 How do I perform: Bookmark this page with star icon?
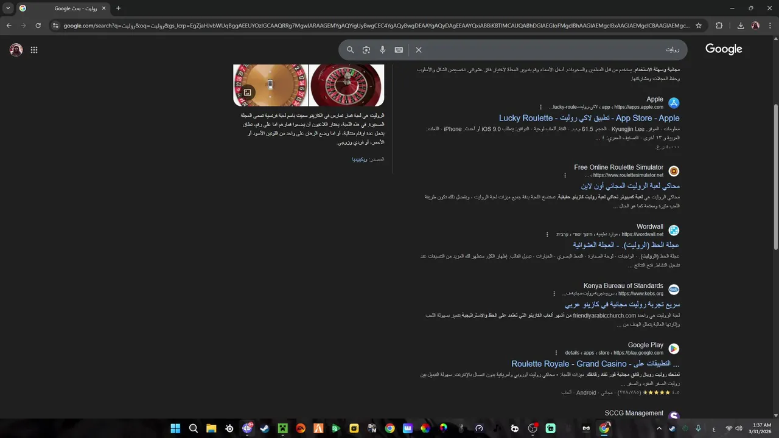point(699,26)
